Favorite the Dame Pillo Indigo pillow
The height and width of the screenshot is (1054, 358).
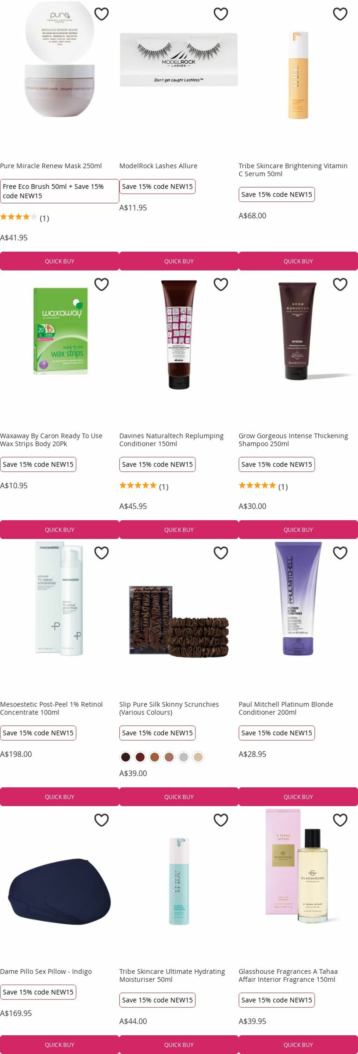pyautogui.click(x=101, y=820)
